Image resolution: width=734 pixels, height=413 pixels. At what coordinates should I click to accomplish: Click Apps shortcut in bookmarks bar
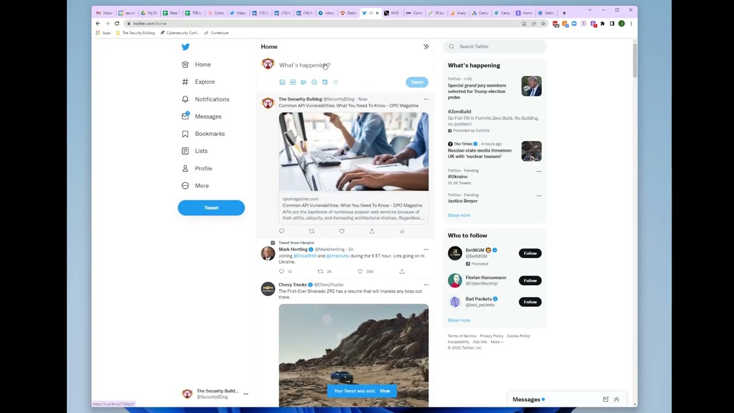click(104, 33)
